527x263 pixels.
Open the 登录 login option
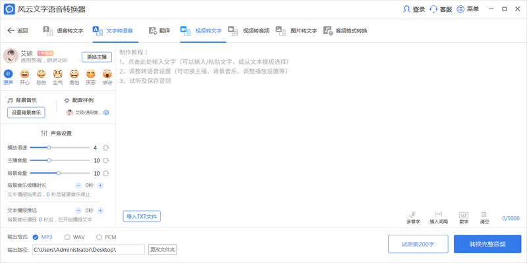coord(414,9)
